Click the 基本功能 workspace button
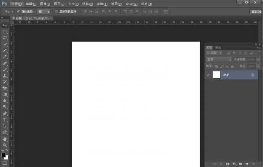Image resolution: width=263 pixels, height=167 pixels. pos(256,12)
